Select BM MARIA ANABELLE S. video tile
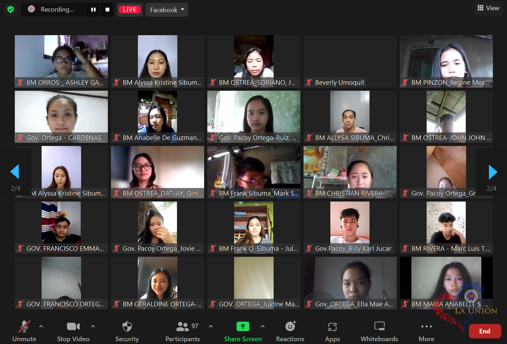The width and height of the screenshot is (507, 344). coord(446,283)
